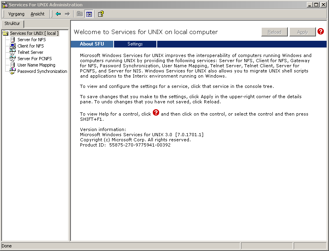Image resolution: width=329 pixels, height=251 pixels.
Task: Toggle the show/hide console tree icon
Action: coord(89,14)
